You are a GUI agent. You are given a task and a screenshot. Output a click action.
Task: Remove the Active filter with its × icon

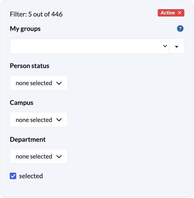click(x=180, y=13)
